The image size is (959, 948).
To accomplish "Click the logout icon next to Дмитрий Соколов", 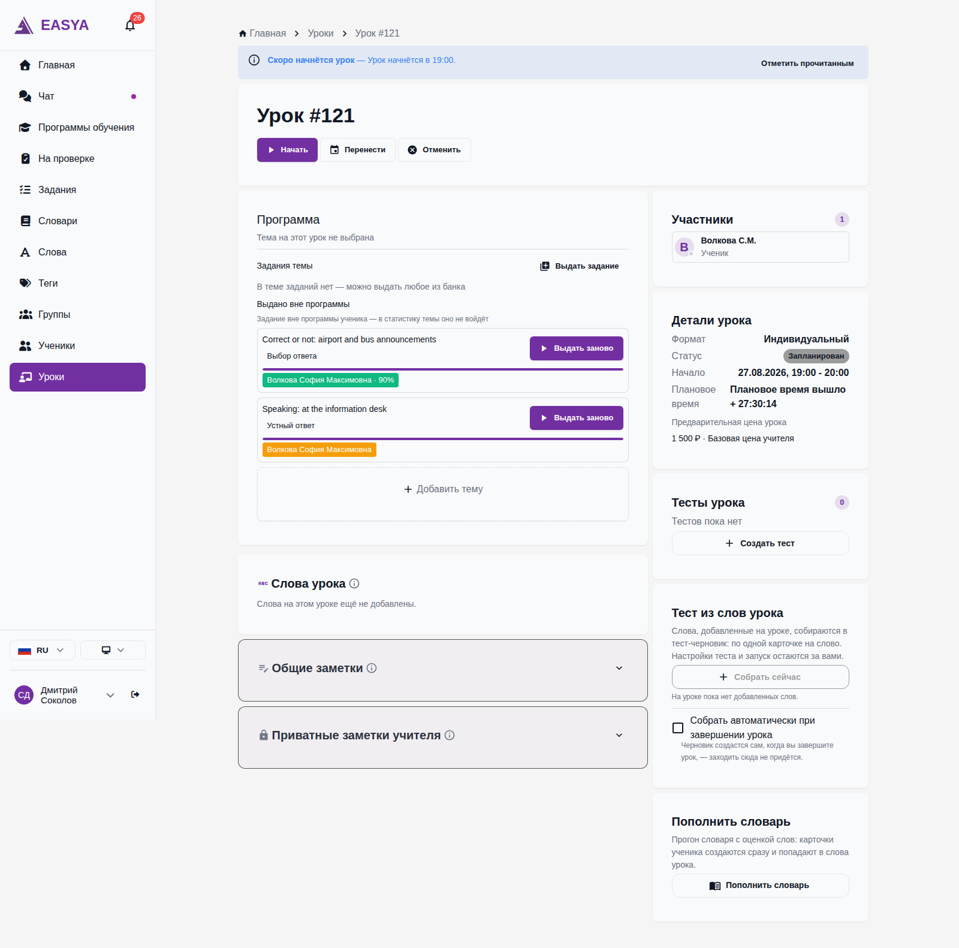I will 135,694.
